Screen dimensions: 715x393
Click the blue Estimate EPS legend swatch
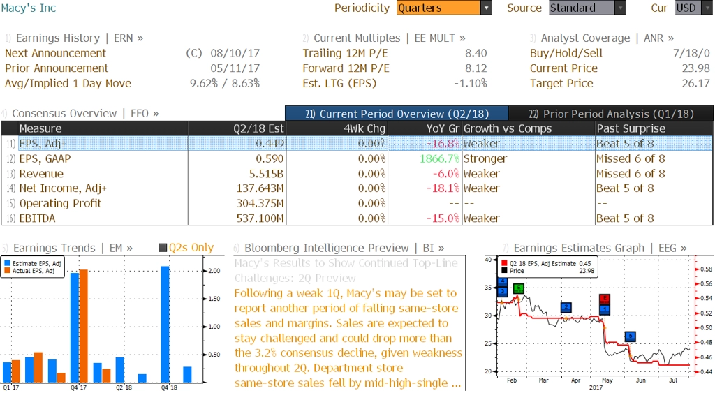[7, 264]
